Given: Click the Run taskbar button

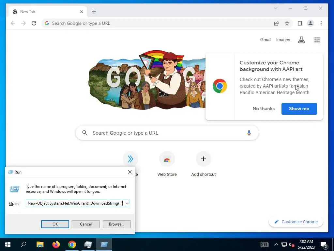Looking at the screenshot, I should (x=104, y=244).
